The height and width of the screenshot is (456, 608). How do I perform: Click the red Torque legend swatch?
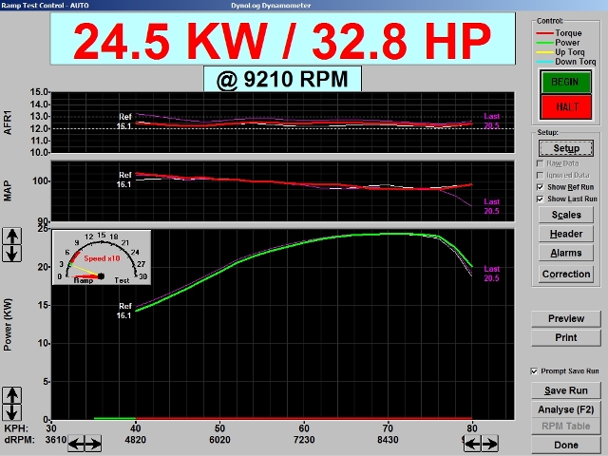pyautogui.click(x=544, y=33)
